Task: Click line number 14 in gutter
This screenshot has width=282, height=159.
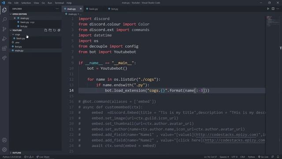Action: click(x=71, y=91)
